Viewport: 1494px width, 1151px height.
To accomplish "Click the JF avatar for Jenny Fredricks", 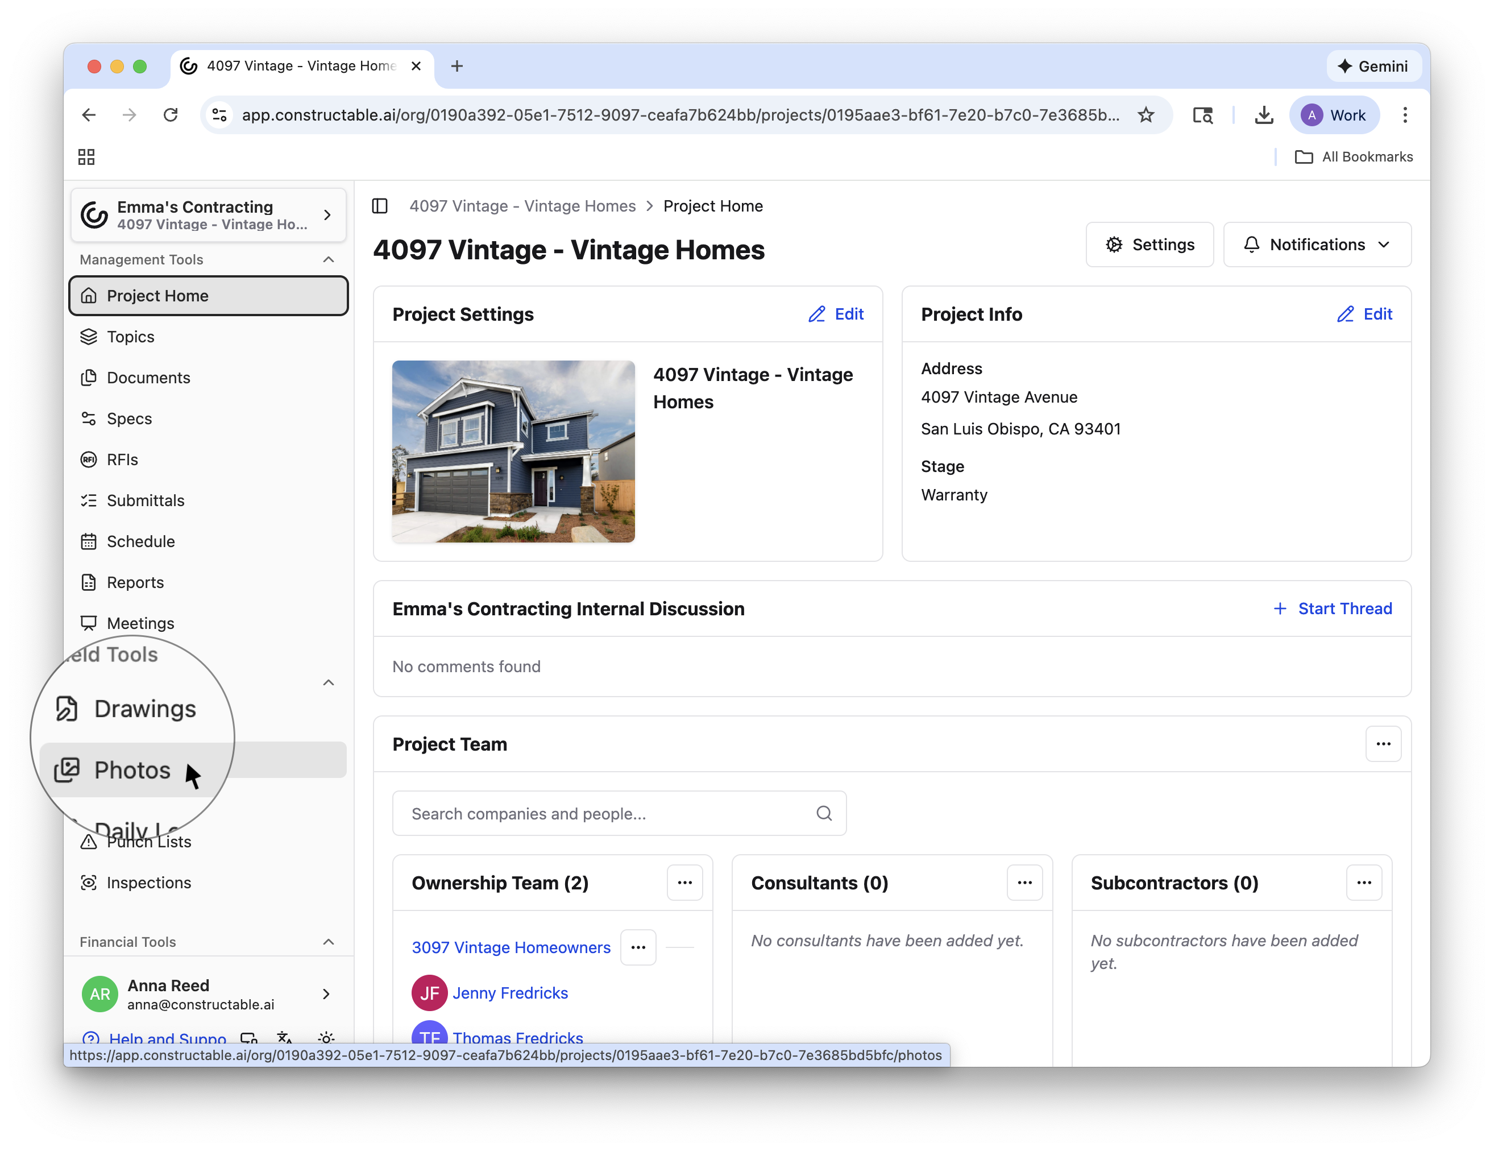I will pyautogui.click(x=430, y=993).
